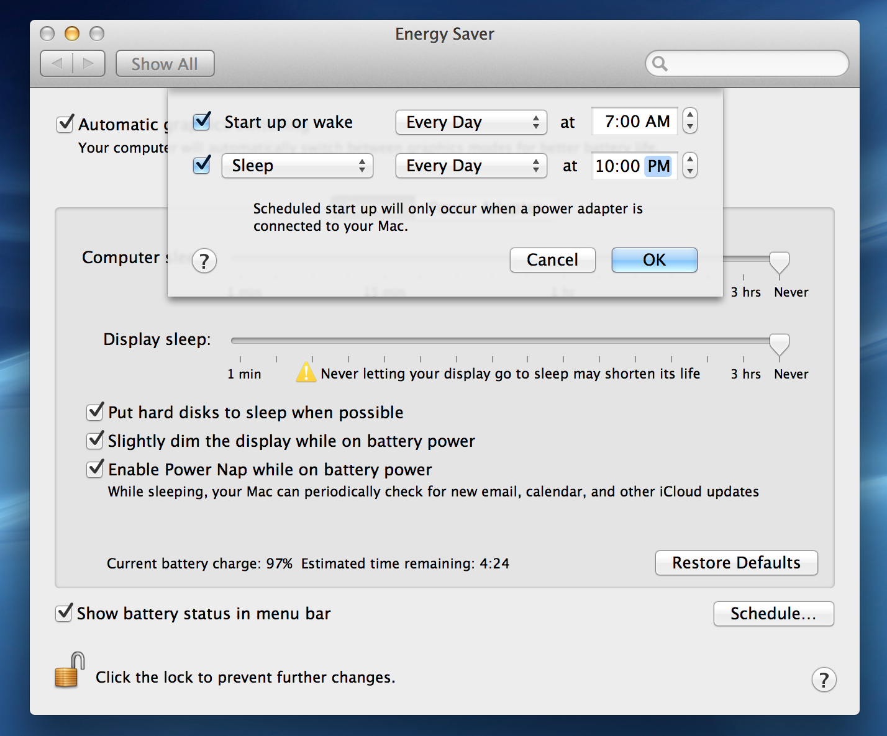Click the Cancel button
The height and width of the screenshot is (736, 887).
point(552,260)
